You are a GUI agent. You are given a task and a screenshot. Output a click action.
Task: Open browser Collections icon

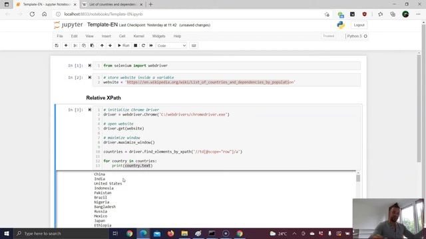click(393, 14)
